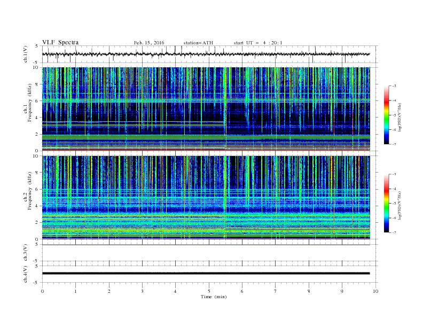This screenshot has width=423, height=327.
Task: Click the ch.1 voltage waveform trace
Action: click(x=206, y=54)
